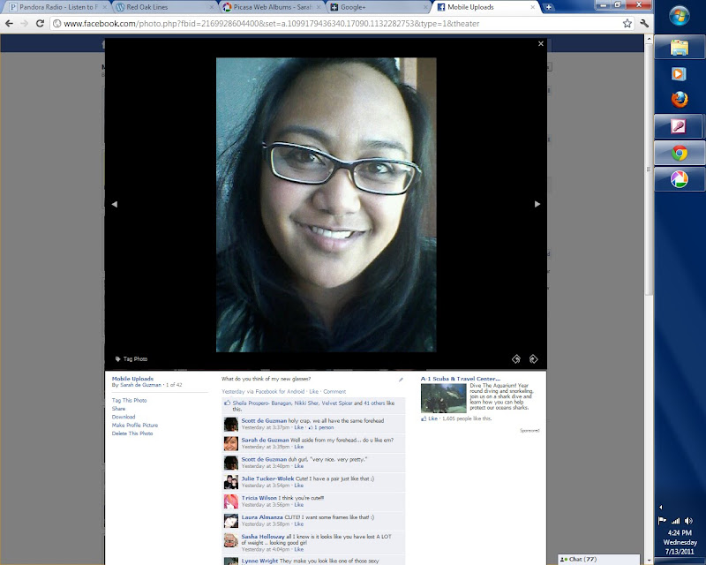Like the A-1 Scuba ad
The image size is (706, 565).
(x=432, y=418)
